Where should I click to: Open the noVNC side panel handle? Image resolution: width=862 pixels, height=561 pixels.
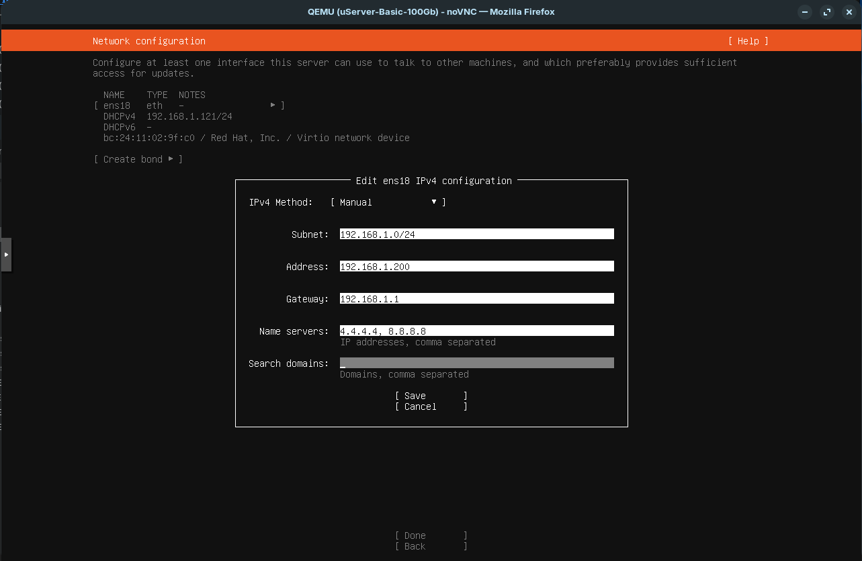coord(5,255)
